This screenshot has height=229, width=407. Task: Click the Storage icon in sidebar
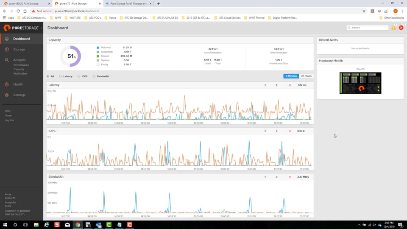click(x=7, y=49)
